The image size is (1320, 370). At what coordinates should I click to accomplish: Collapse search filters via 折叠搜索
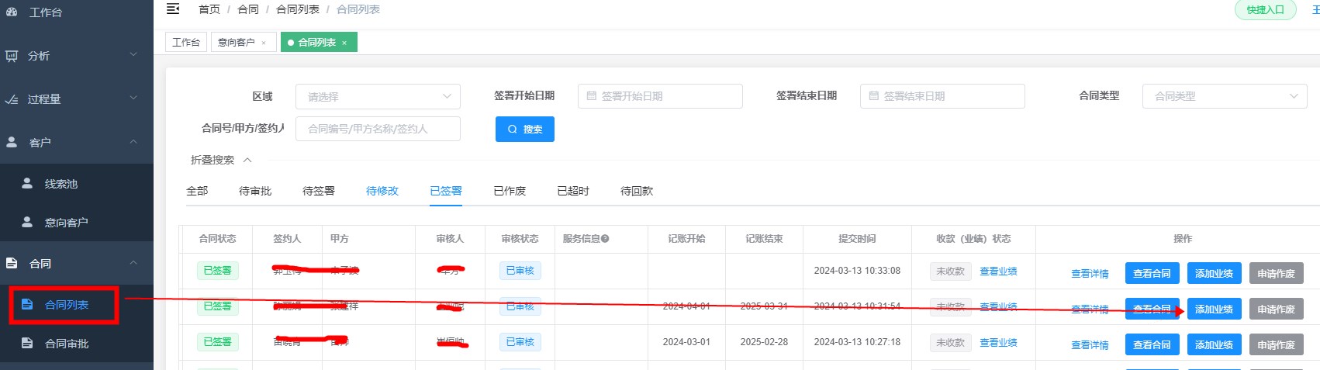221,160
